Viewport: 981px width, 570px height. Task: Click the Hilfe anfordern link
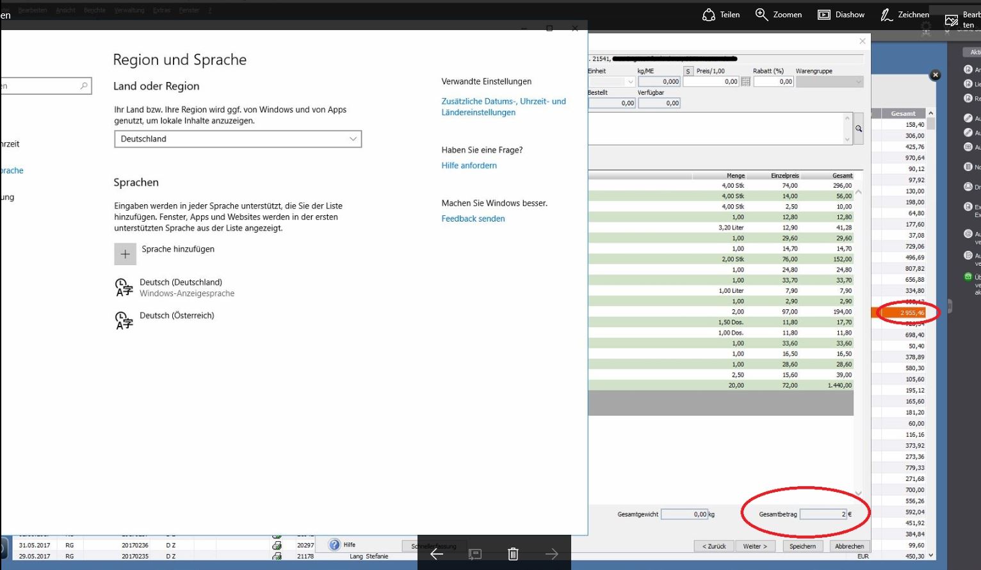(469, 165)
